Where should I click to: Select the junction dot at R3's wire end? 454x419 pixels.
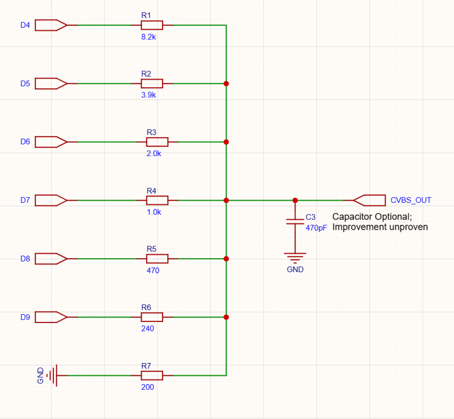(x=226, y=142)
